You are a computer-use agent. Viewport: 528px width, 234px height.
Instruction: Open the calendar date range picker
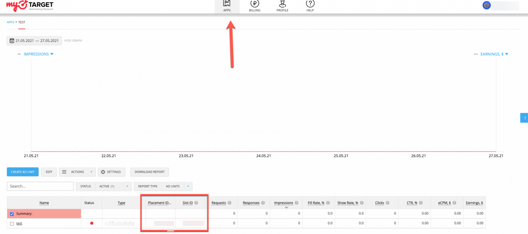[x=34, y=40]
